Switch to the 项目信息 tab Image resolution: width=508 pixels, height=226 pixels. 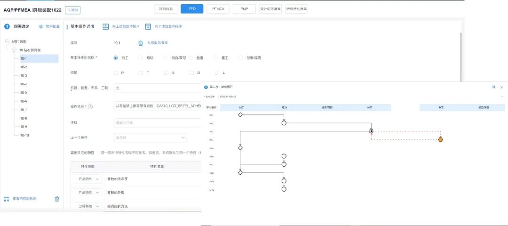(166, 9)
